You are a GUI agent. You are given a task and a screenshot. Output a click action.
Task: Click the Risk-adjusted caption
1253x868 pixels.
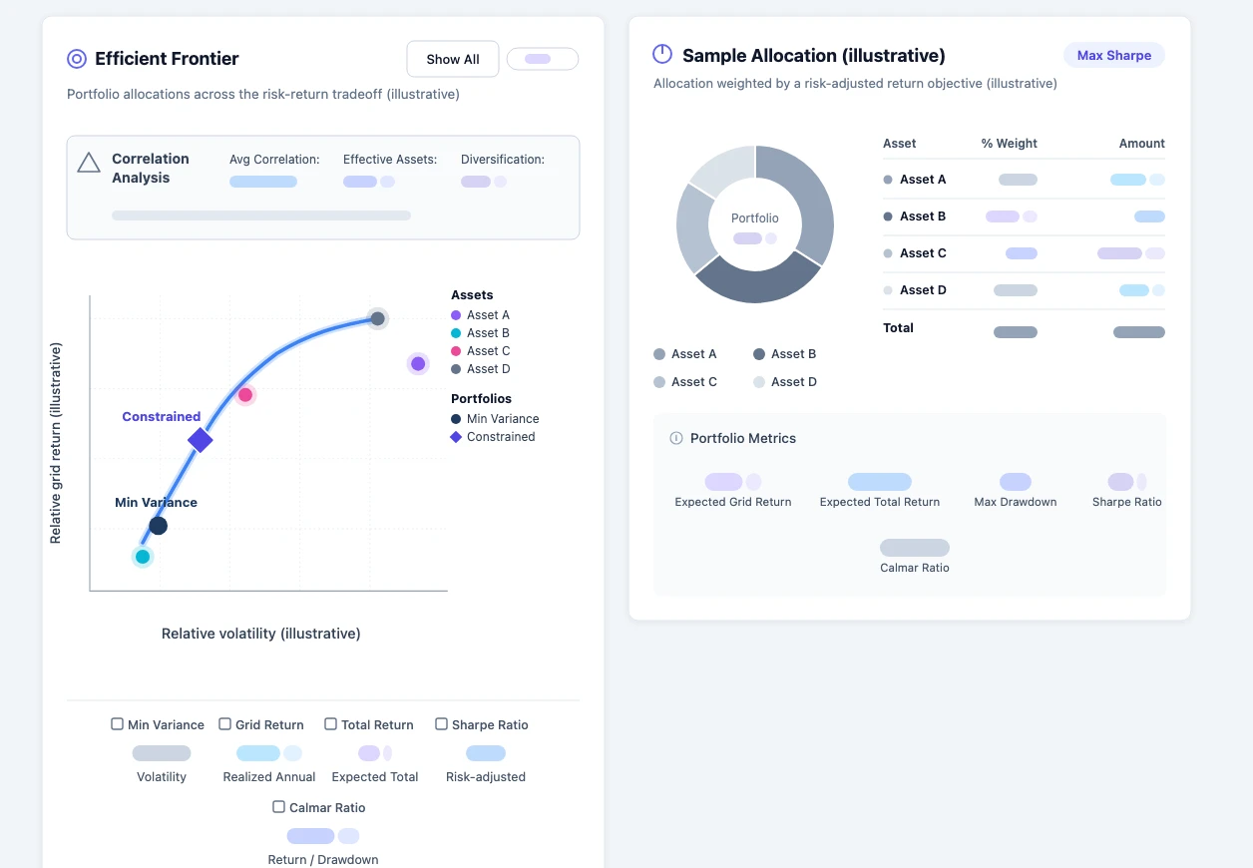[486, 777]
